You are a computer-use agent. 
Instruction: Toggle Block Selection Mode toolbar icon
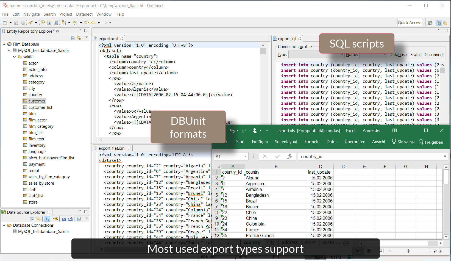click(49, 23)
